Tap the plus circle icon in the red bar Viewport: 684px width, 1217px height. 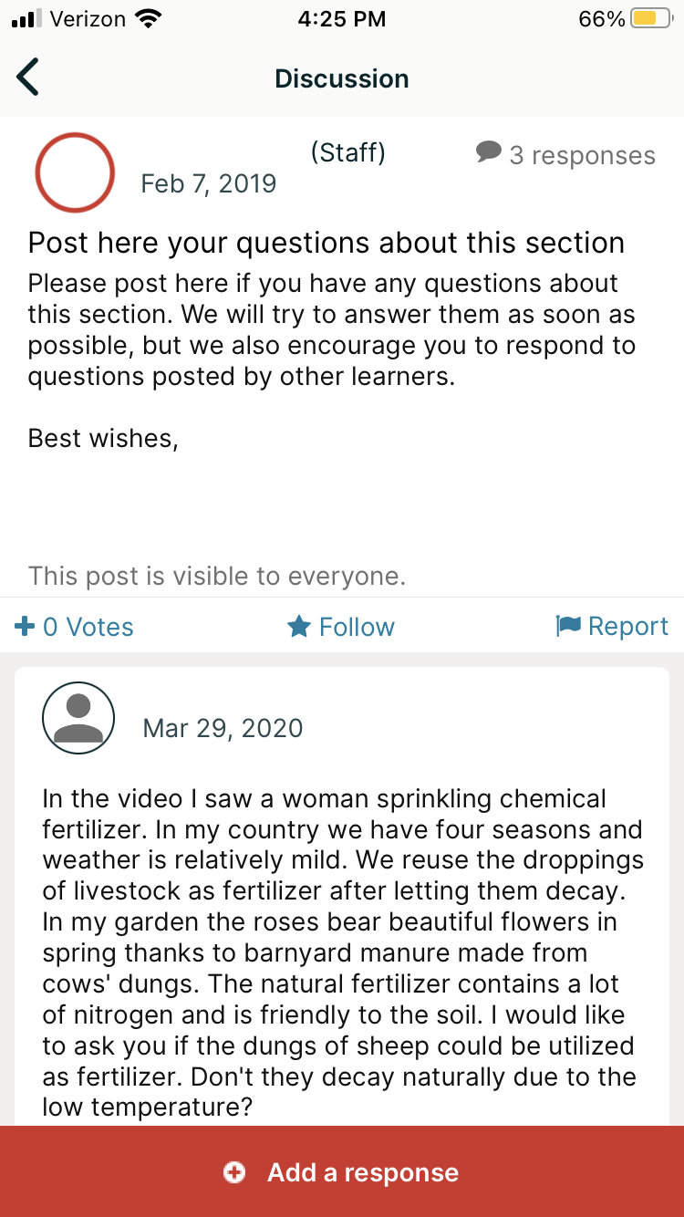(234, 1172)
